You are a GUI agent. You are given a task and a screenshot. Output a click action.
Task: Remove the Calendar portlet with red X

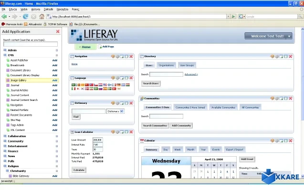point(291,140)
